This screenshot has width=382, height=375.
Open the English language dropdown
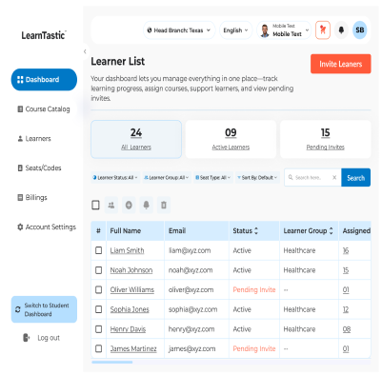[x=235, y=30]
